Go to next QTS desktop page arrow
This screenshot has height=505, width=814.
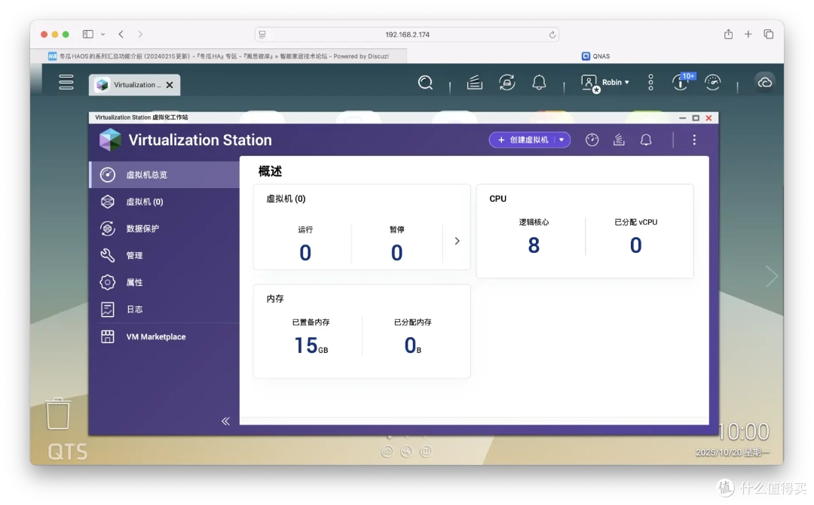(x=772, y=276)
